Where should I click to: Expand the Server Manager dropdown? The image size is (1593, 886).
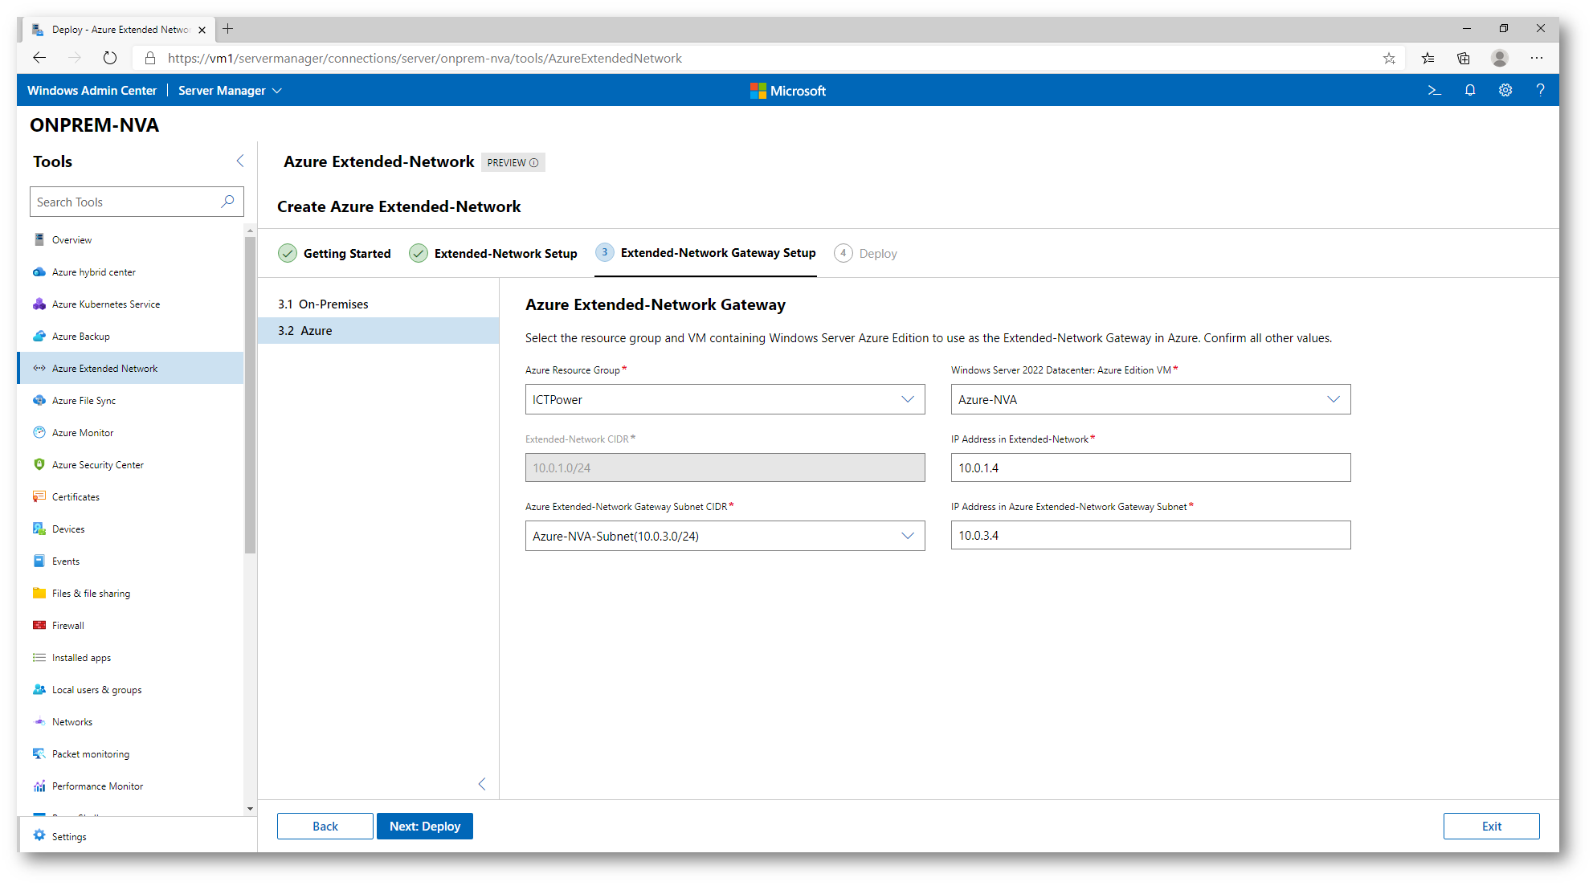point(230,91)
